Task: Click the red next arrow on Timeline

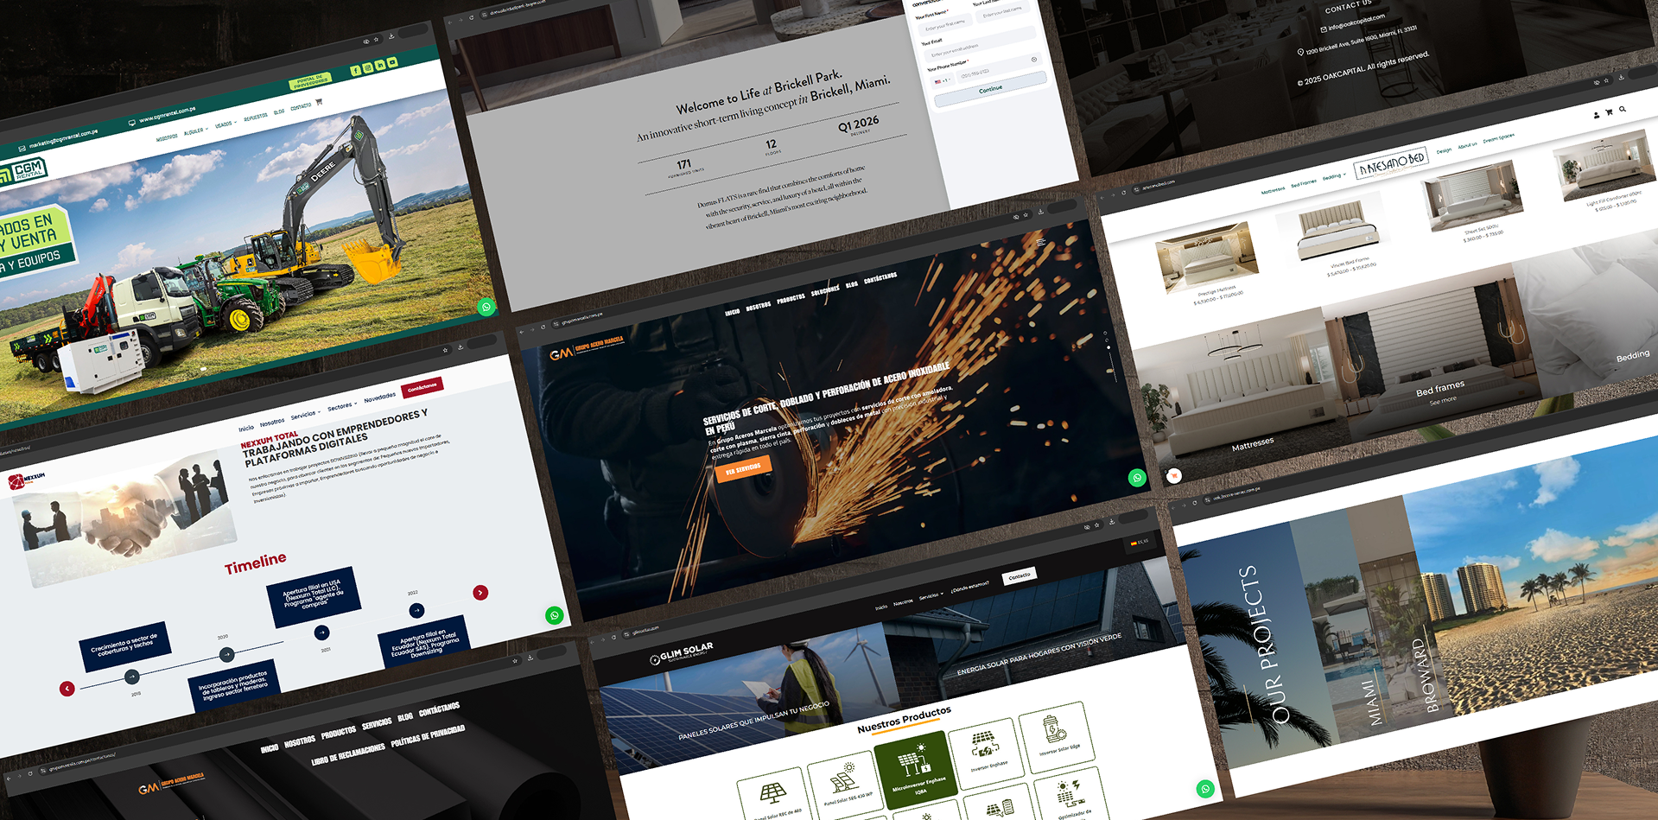Action: coord(480,592)
